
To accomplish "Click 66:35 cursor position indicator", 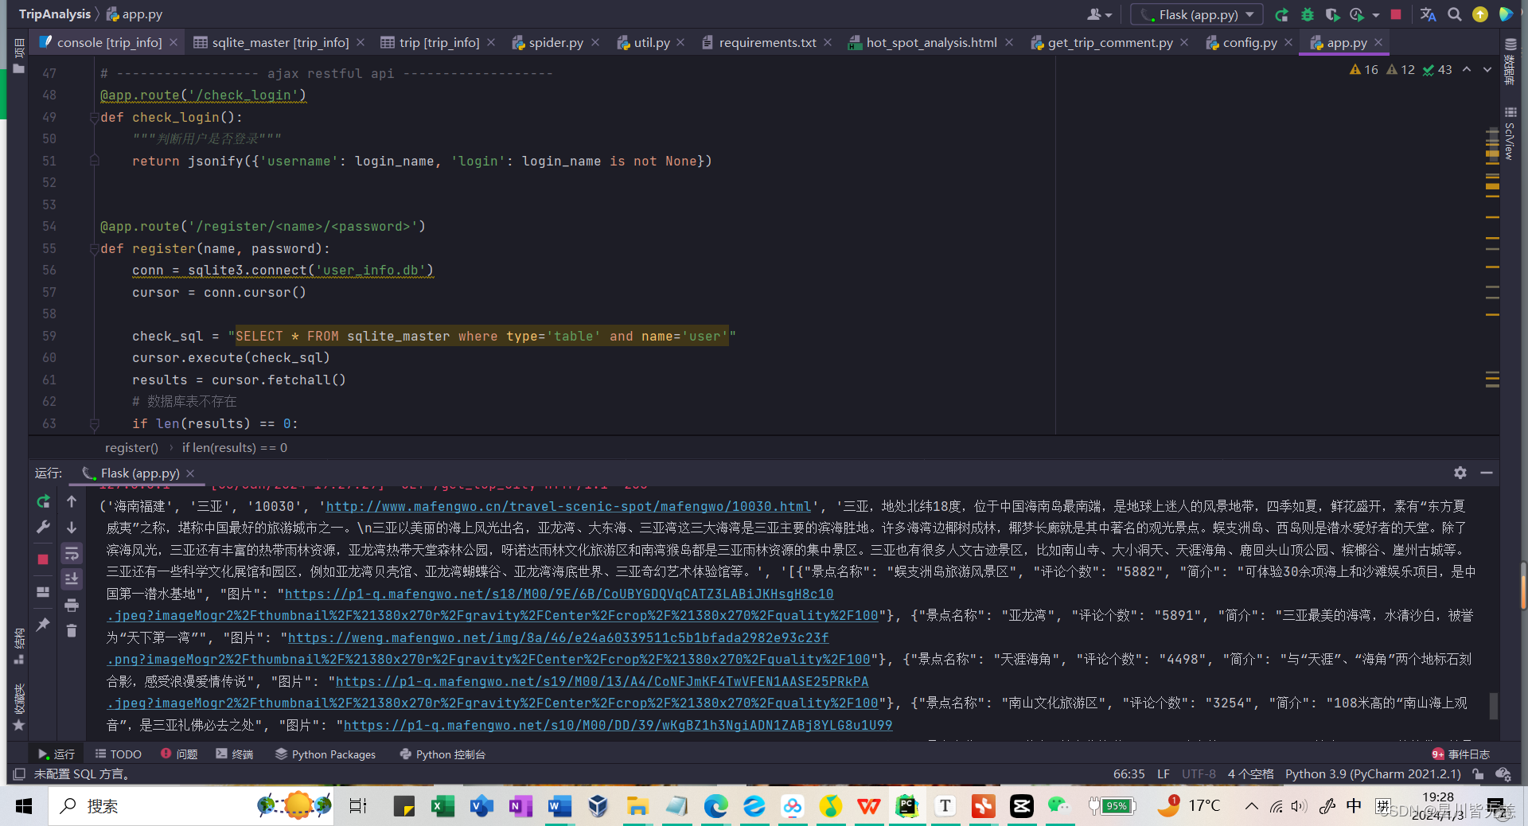I will pyautogui.click(x=1128, y=773).
